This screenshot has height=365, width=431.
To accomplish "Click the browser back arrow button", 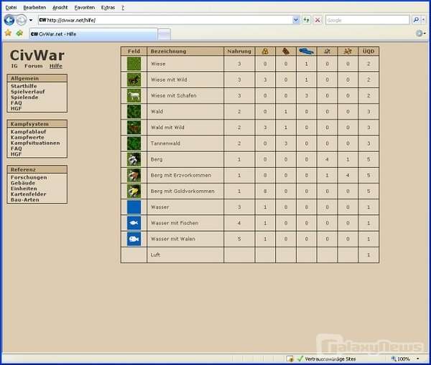I will tap(9, 20).
